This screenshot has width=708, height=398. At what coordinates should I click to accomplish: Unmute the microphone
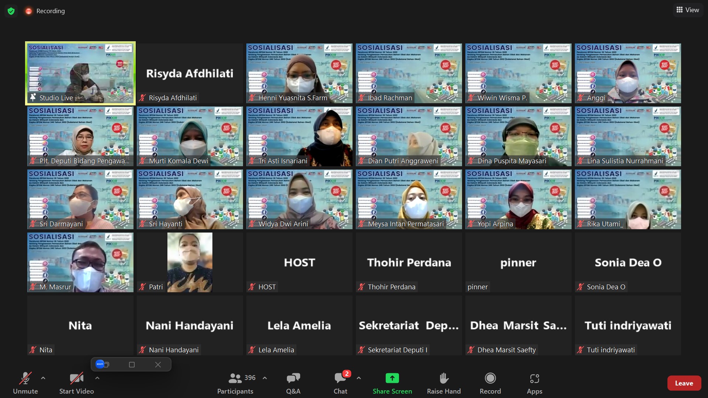(25, 378)
